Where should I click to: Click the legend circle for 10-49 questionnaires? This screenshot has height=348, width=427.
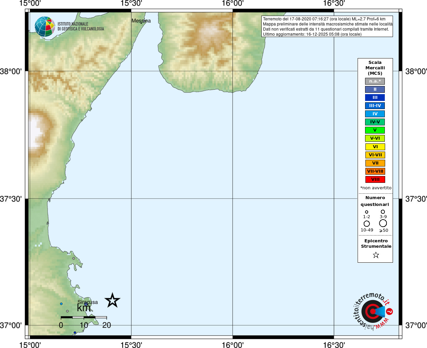[367, 224]
